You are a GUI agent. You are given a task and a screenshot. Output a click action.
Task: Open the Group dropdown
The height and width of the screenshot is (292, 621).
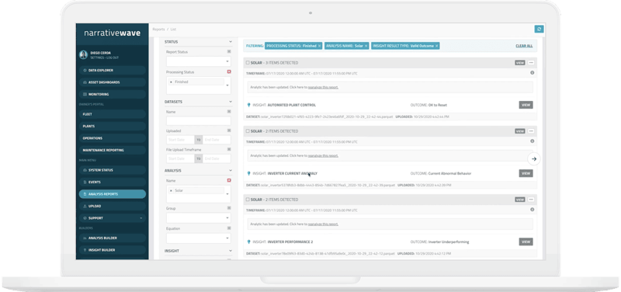199,218
